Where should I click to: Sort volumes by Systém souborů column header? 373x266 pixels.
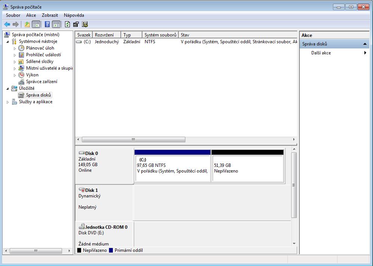click(160, 35)
